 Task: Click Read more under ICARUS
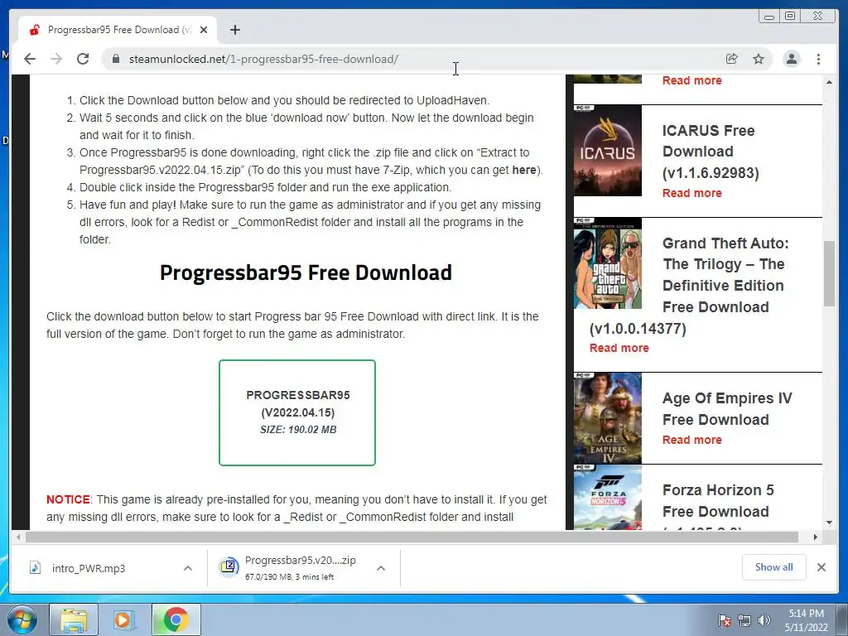(x=691, y=193)
